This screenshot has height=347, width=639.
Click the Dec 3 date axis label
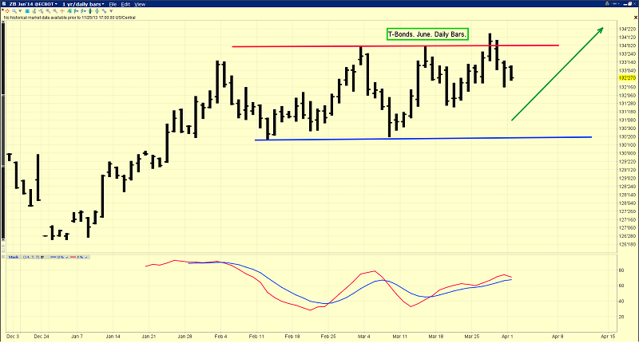(13, 337)
